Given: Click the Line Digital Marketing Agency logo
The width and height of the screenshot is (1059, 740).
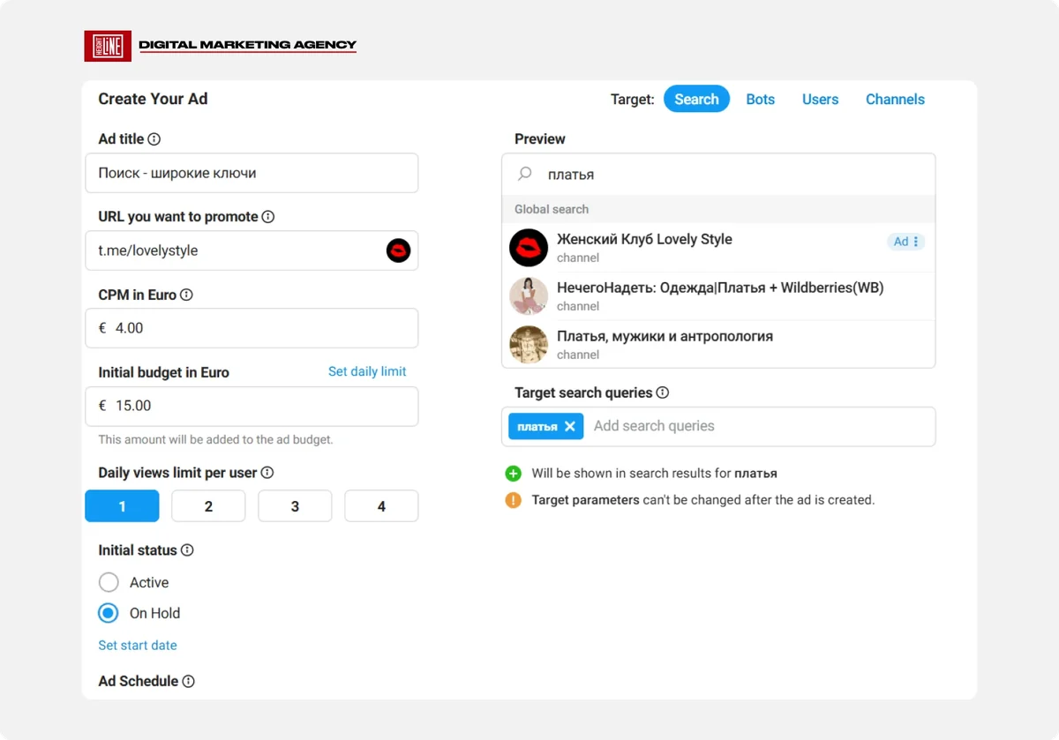Looking at the screenshot, I should [221, 46].
